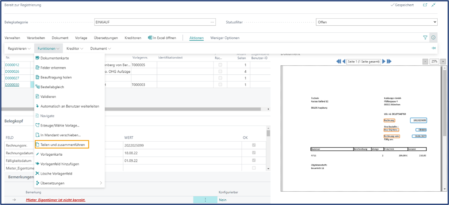Open the Statusfilter dropdown

point(376,22)
